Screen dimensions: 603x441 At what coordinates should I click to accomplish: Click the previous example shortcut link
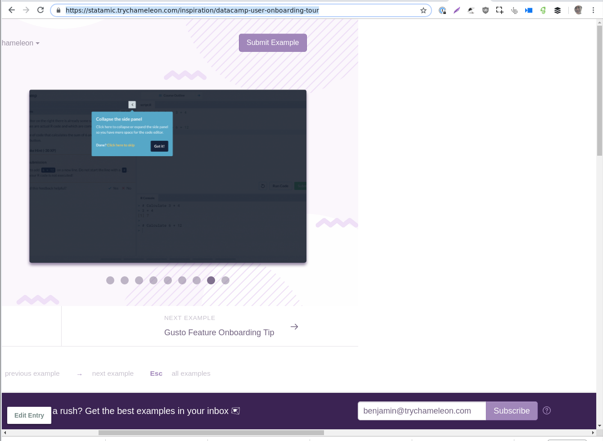click(32, 373)
